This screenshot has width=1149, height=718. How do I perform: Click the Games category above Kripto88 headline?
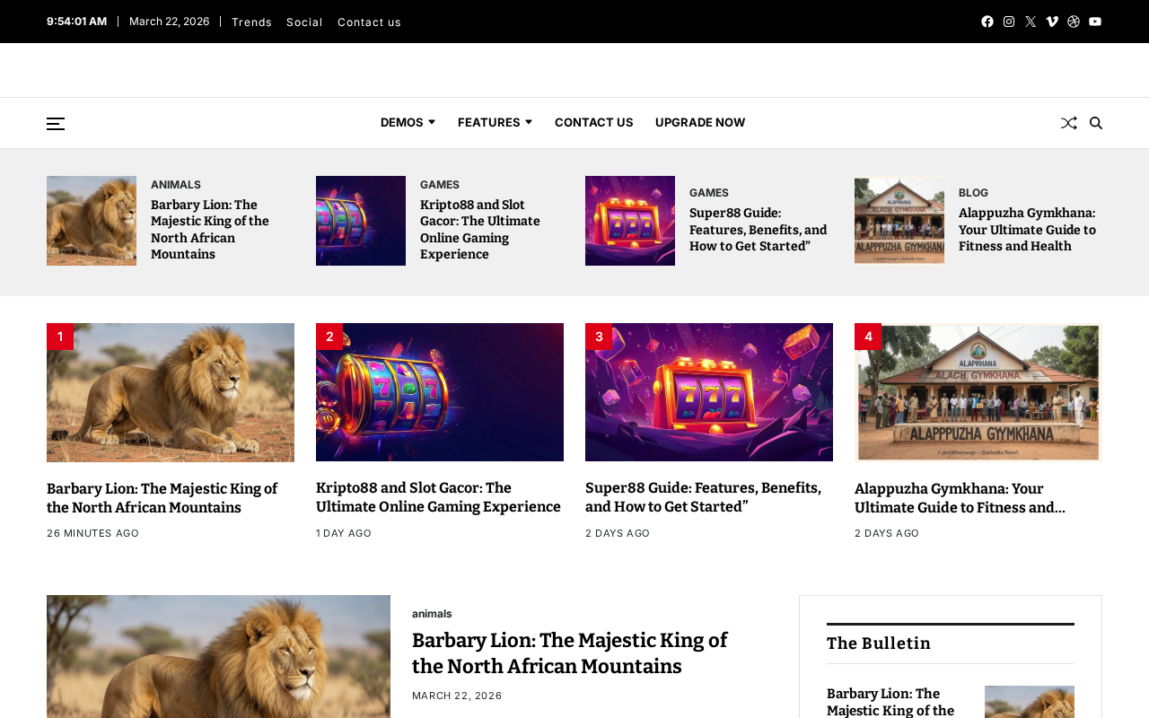[x=440, y=185]
